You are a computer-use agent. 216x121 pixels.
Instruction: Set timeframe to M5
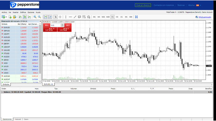[x=99, y=17]
